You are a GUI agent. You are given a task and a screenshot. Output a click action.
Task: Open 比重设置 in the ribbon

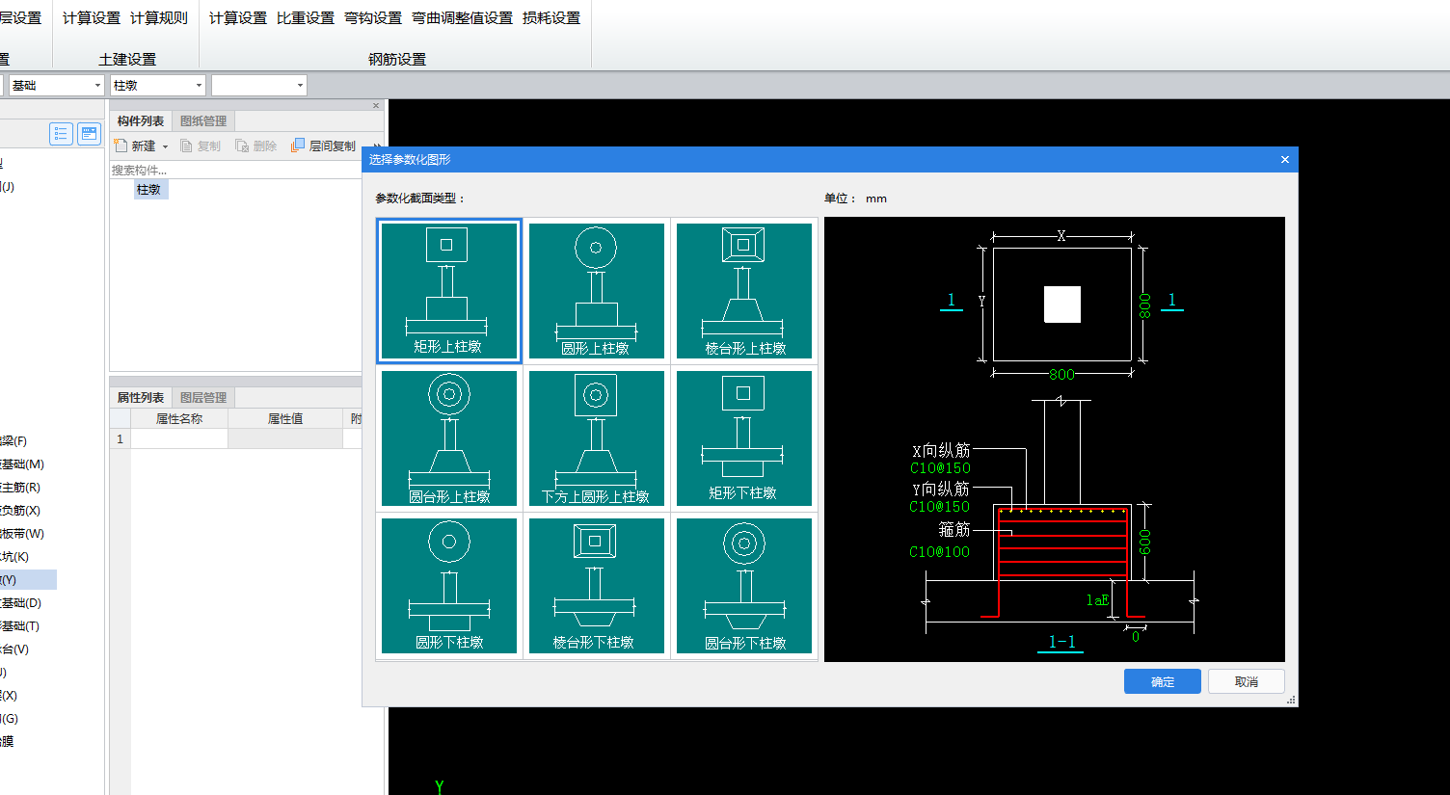[x=306, y=18]
